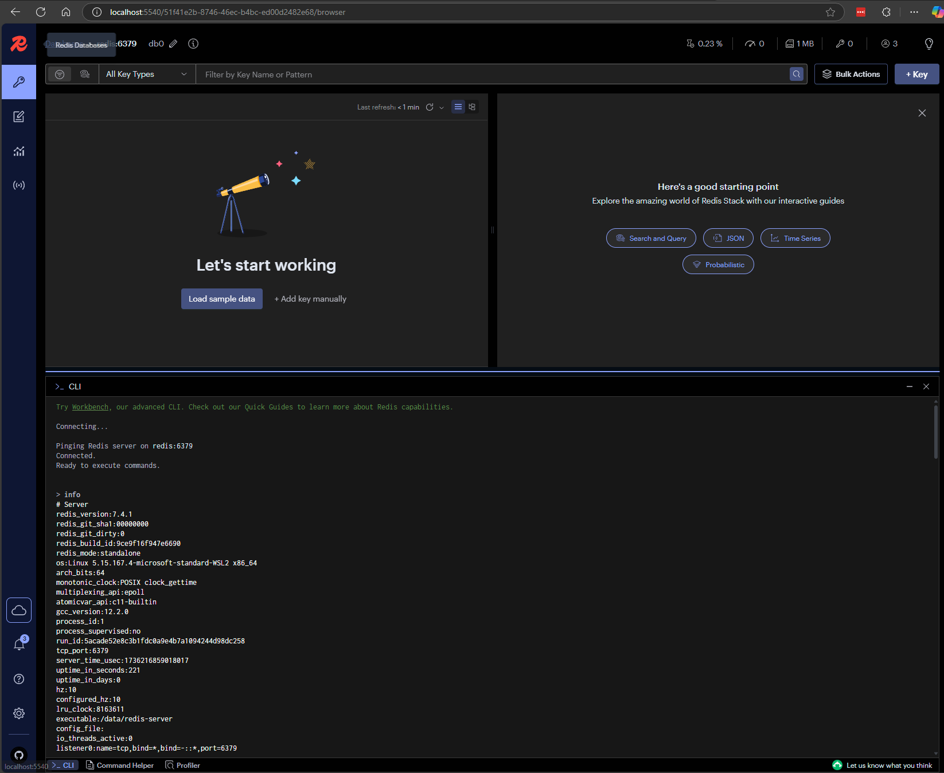Switch to the Command Helper tab
This screenshot has width=944, height=773.
coord(120,766)
